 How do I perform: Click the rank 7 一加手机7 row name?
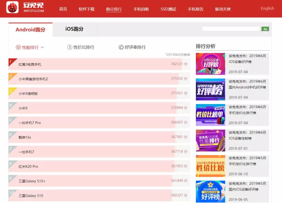[x=26, y=152]
